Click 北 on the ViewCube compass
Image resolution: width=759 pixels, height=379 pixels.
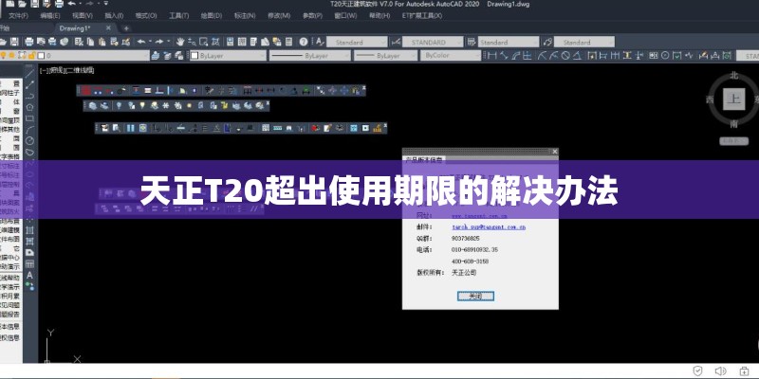[733, 76]
